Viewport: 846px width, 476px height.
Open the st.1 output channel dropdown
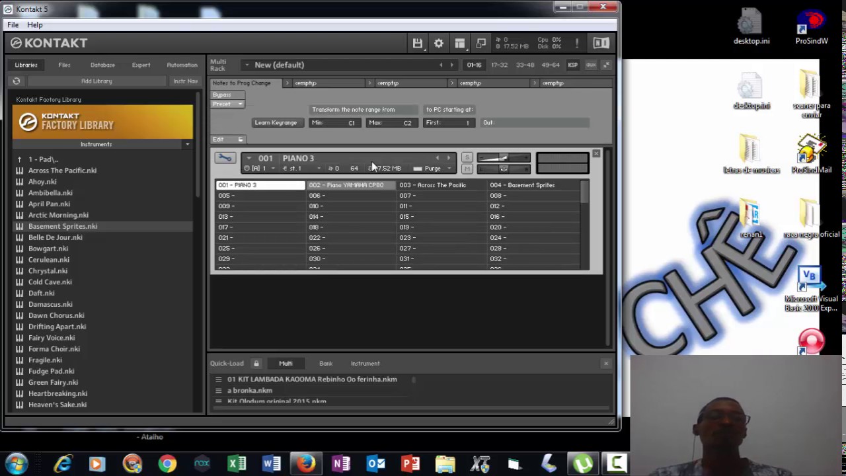301,169
